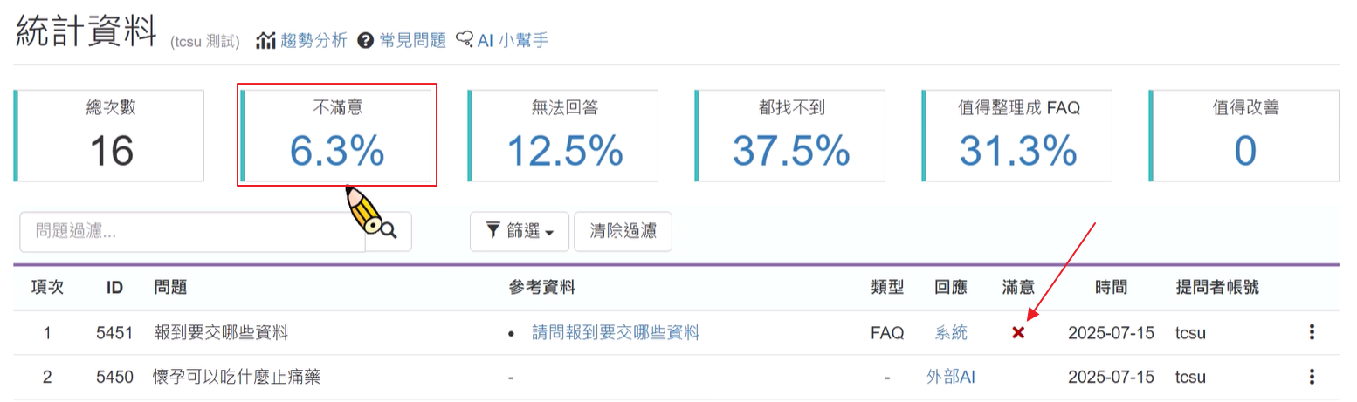This screenshot has width=1357, height=402.
Task: Click the 時間 column header
Action: (1111, 287)
